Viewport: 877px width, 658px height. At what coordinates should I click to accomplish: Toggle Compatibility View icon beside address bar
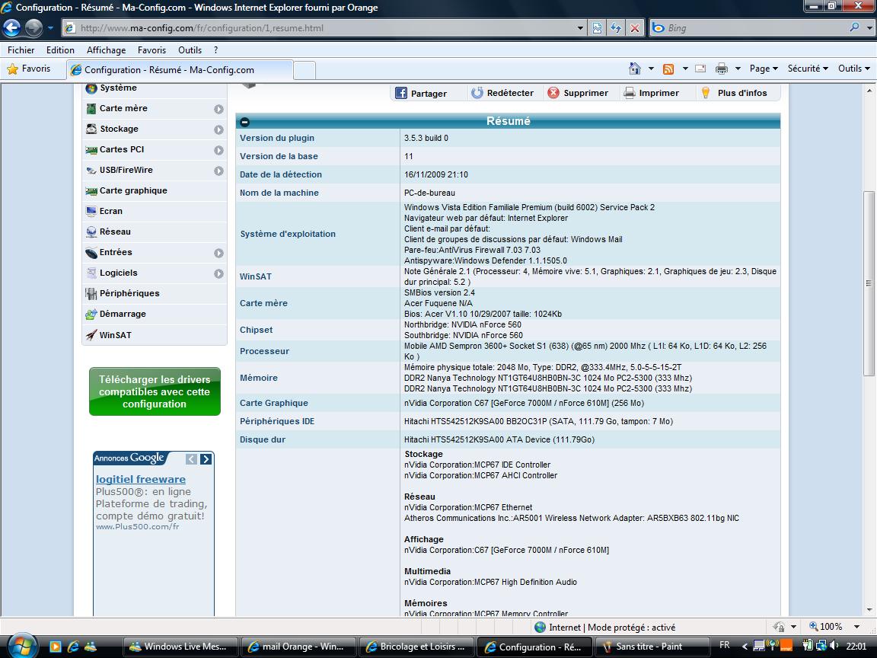point(597,28)
